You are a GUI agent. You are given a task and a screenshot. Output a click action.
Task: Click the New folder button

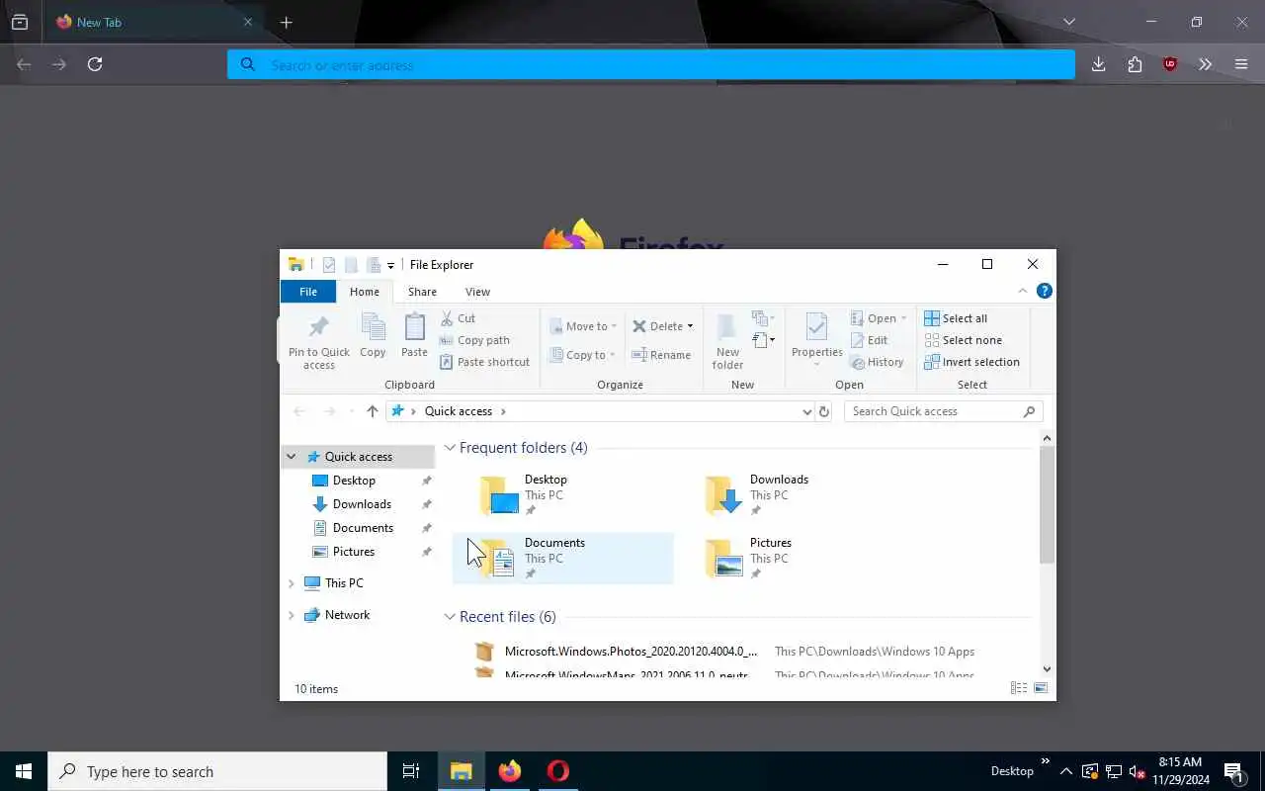pos(727,342)
